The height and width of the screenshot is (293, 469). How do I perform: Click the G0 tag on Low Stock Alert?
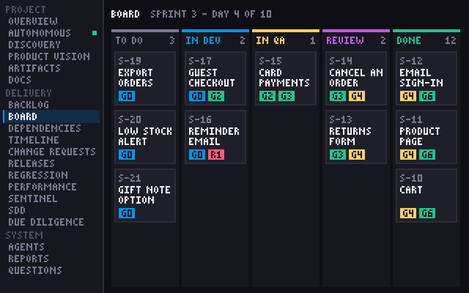coord(127,155)
